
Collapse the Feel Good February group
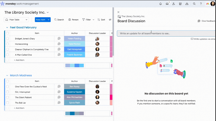[7, 27]
